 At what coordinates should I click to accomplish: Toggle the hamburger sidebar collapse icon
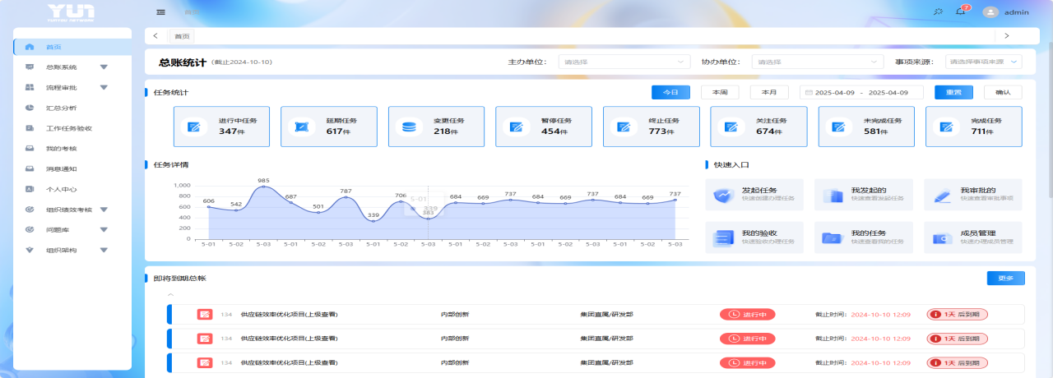click(160, 12)
